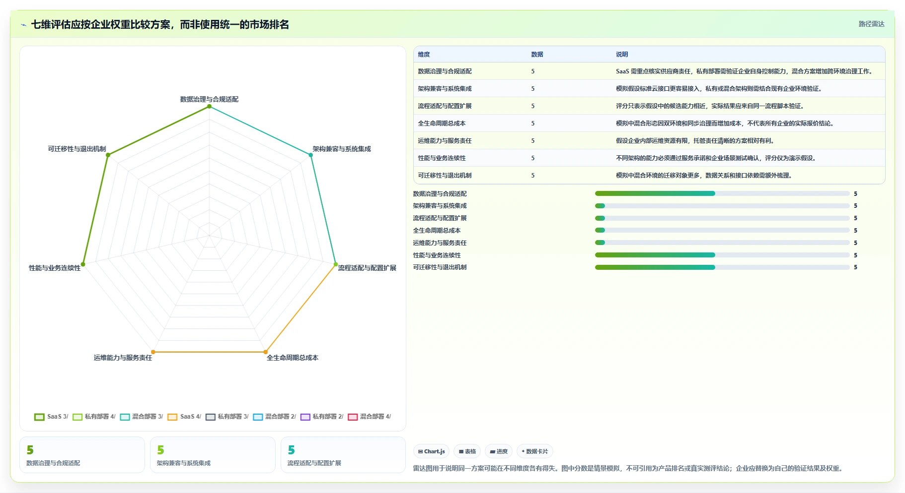Click the radar point at 性能与业务连续性
Screen dimensions: 905x493
tap(83, 264)
